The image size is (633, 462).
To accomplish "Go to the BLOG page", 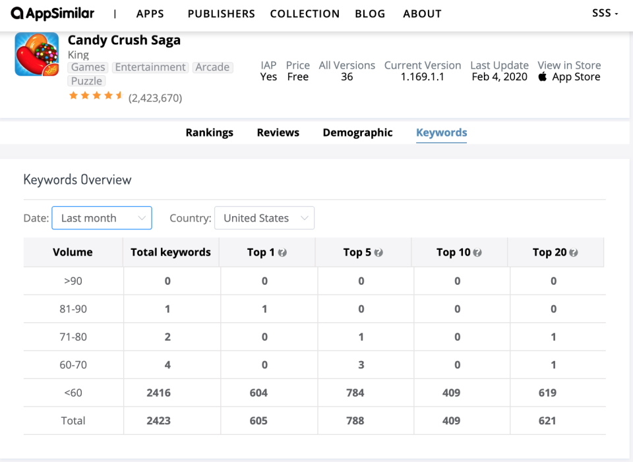I will (370, 14).
